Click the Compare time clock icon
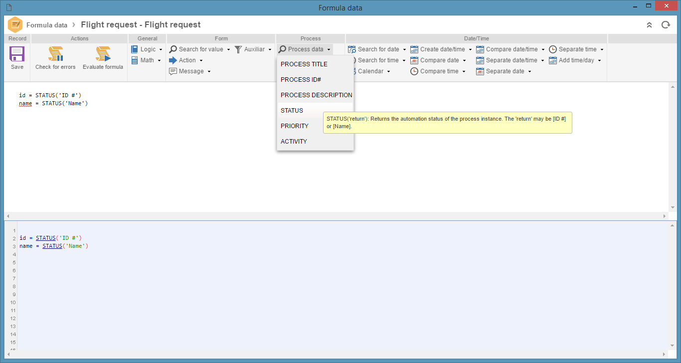The width and height of the screenshot is (681, 363). tap(414, 71)
